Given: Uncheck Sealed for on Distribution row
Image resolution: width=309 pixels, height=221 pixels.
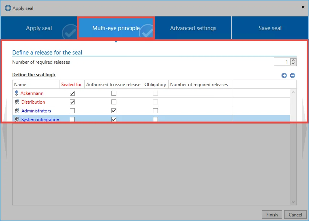Looking at the screenshot, I should pyautogui.click(x=72, y=102).
